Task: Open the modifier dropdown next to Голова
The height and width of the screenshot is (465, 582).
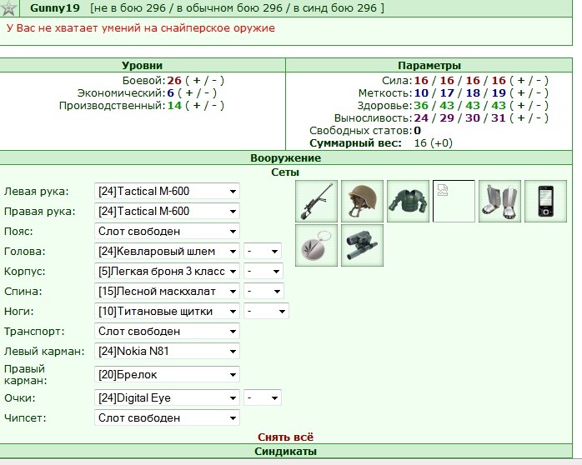Action: [263, 252]
